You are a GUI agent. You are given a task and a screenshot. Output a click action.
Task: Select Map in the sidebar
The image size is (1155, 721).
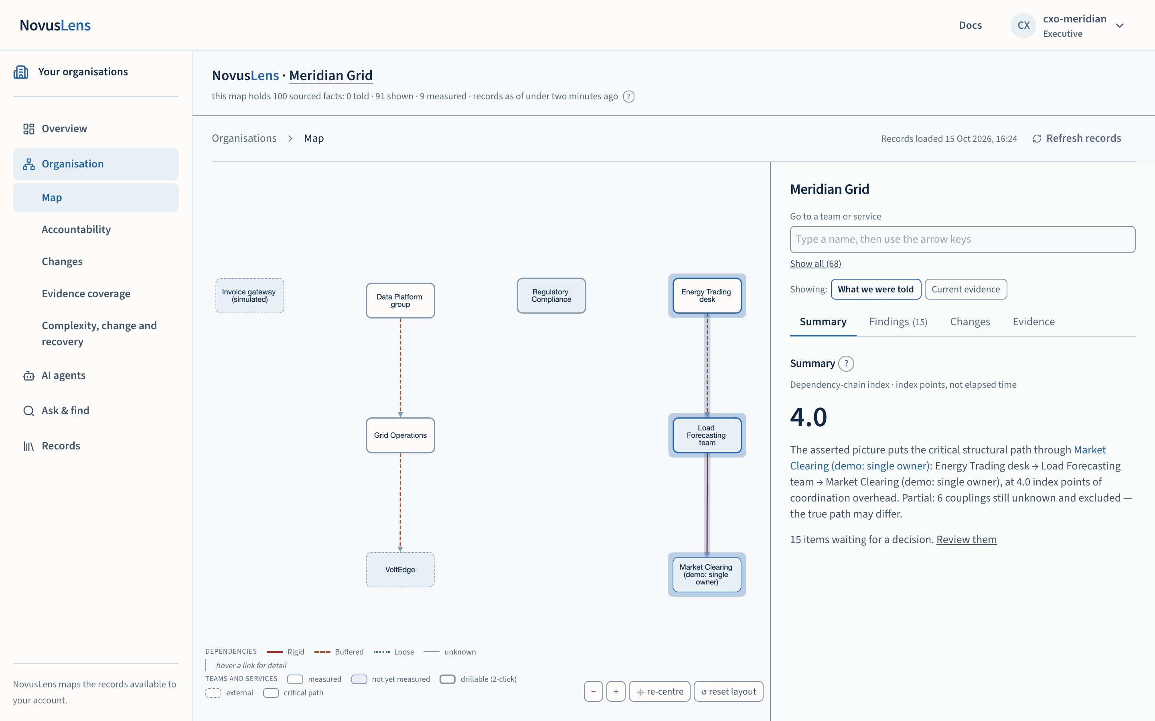(96, 197)
